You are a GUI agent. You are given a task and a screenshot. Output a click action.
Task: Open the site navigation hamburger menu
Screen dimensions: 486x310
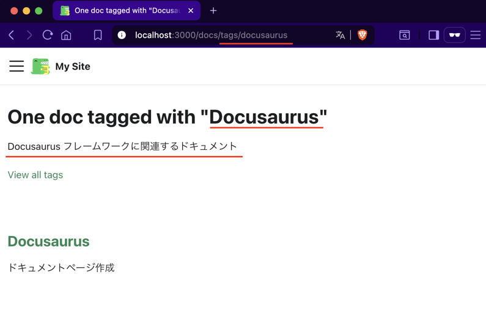click(x=17, y=66)
